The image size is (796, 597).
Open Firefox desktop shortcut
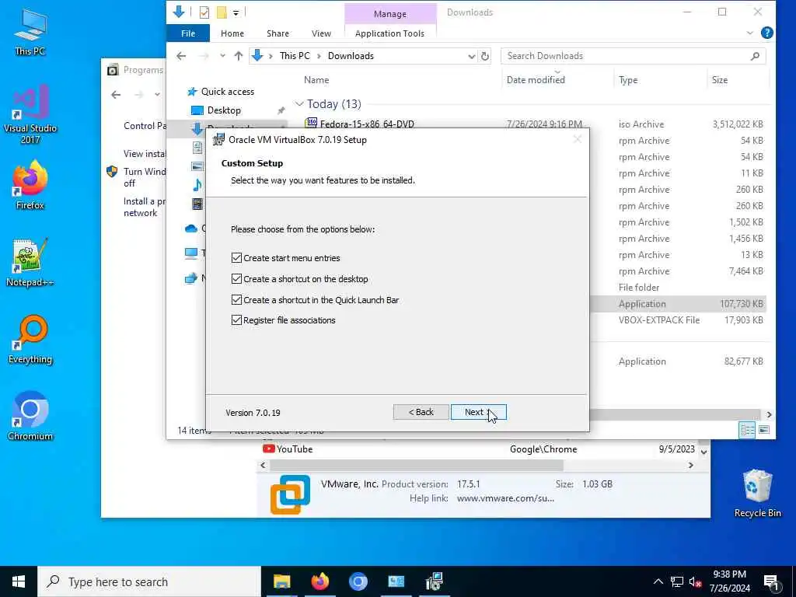click(30, 185)
